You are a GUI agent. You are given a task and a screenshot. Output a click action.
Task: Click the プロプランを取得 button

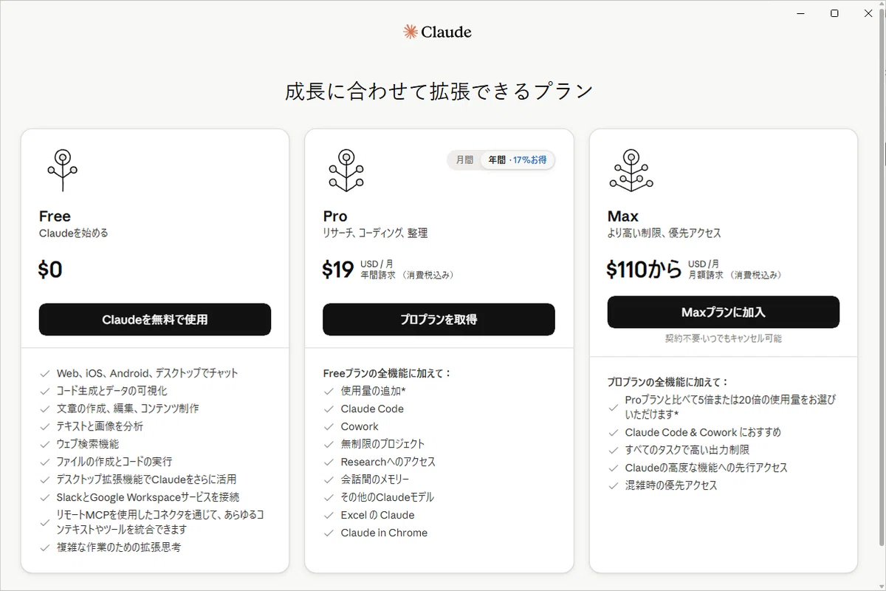(x=439, y=319)
